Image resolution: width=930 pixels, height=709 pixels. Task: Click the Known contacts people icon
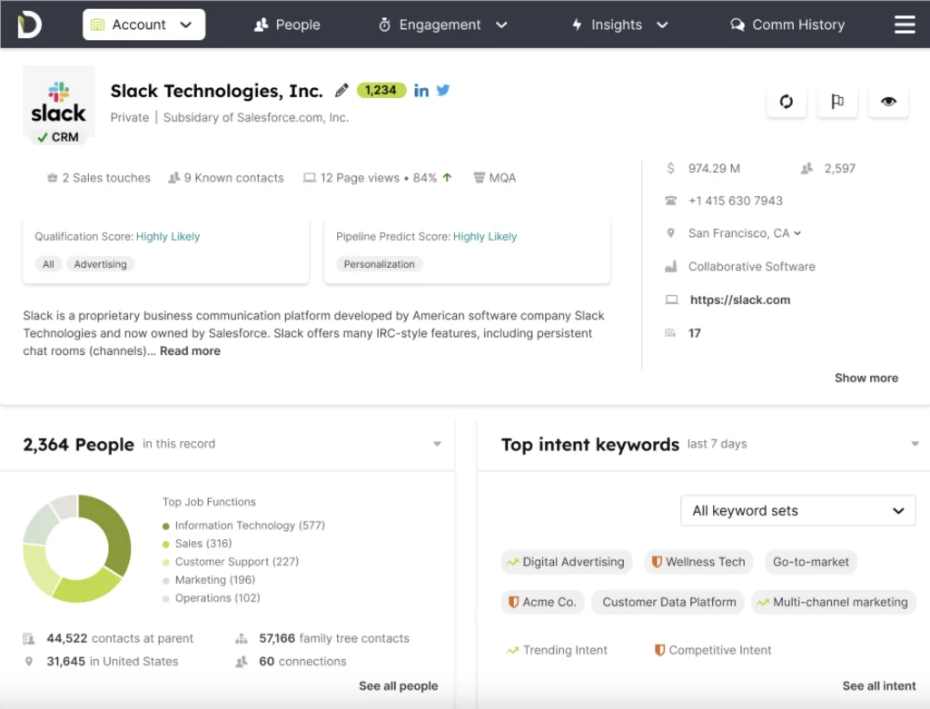(x=173, y=178)
